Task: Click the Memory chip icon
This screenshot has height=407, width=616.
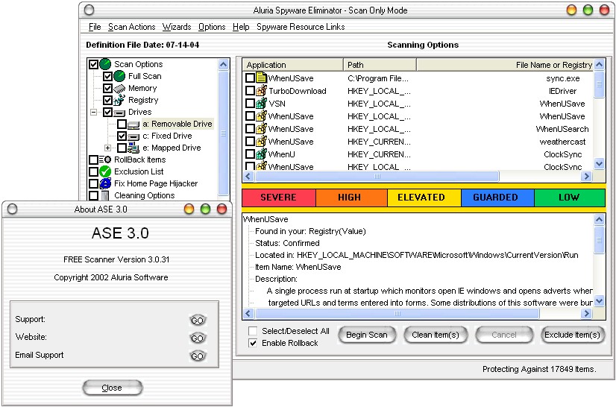Action: tap(119, 89)
